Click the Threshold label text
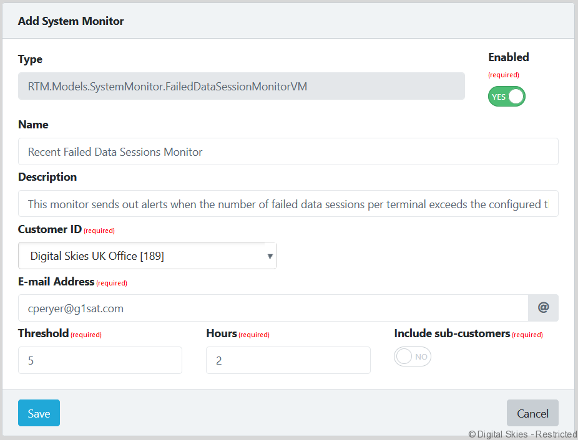The image size is (578, 440). (x=43, y=333)
